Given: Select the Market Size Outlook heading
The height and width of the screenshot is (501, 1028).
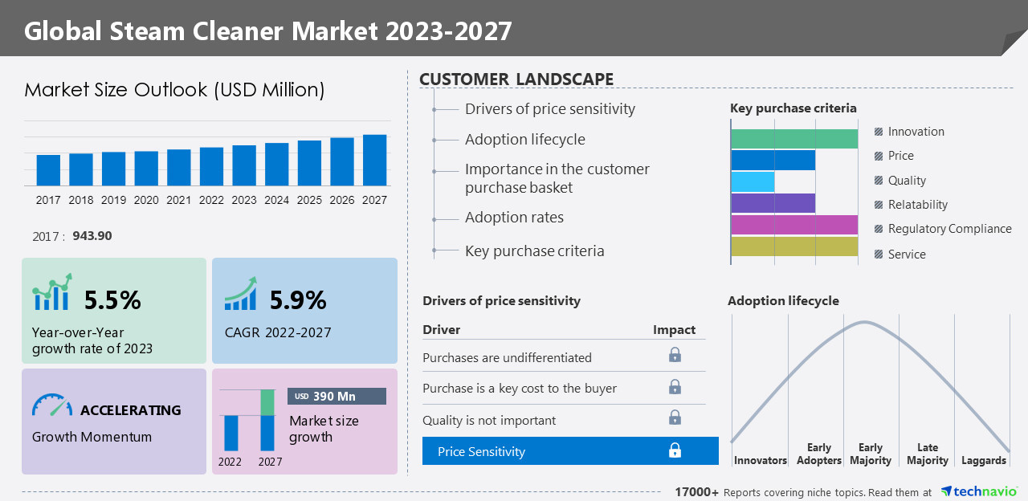Looking at the screenshot, I should click(175, 90).
